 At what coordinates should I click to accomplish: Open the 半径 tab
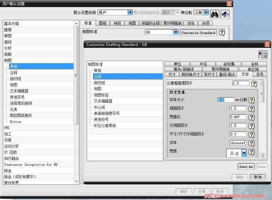[x=203, y=64]
